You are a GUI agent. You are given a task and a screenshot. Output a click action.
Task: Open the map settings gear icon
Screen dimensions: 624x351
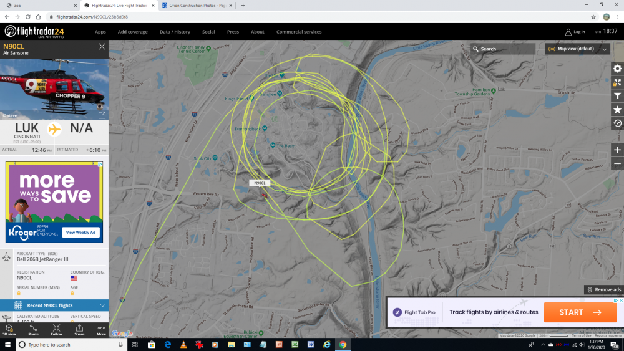(617, 69)
